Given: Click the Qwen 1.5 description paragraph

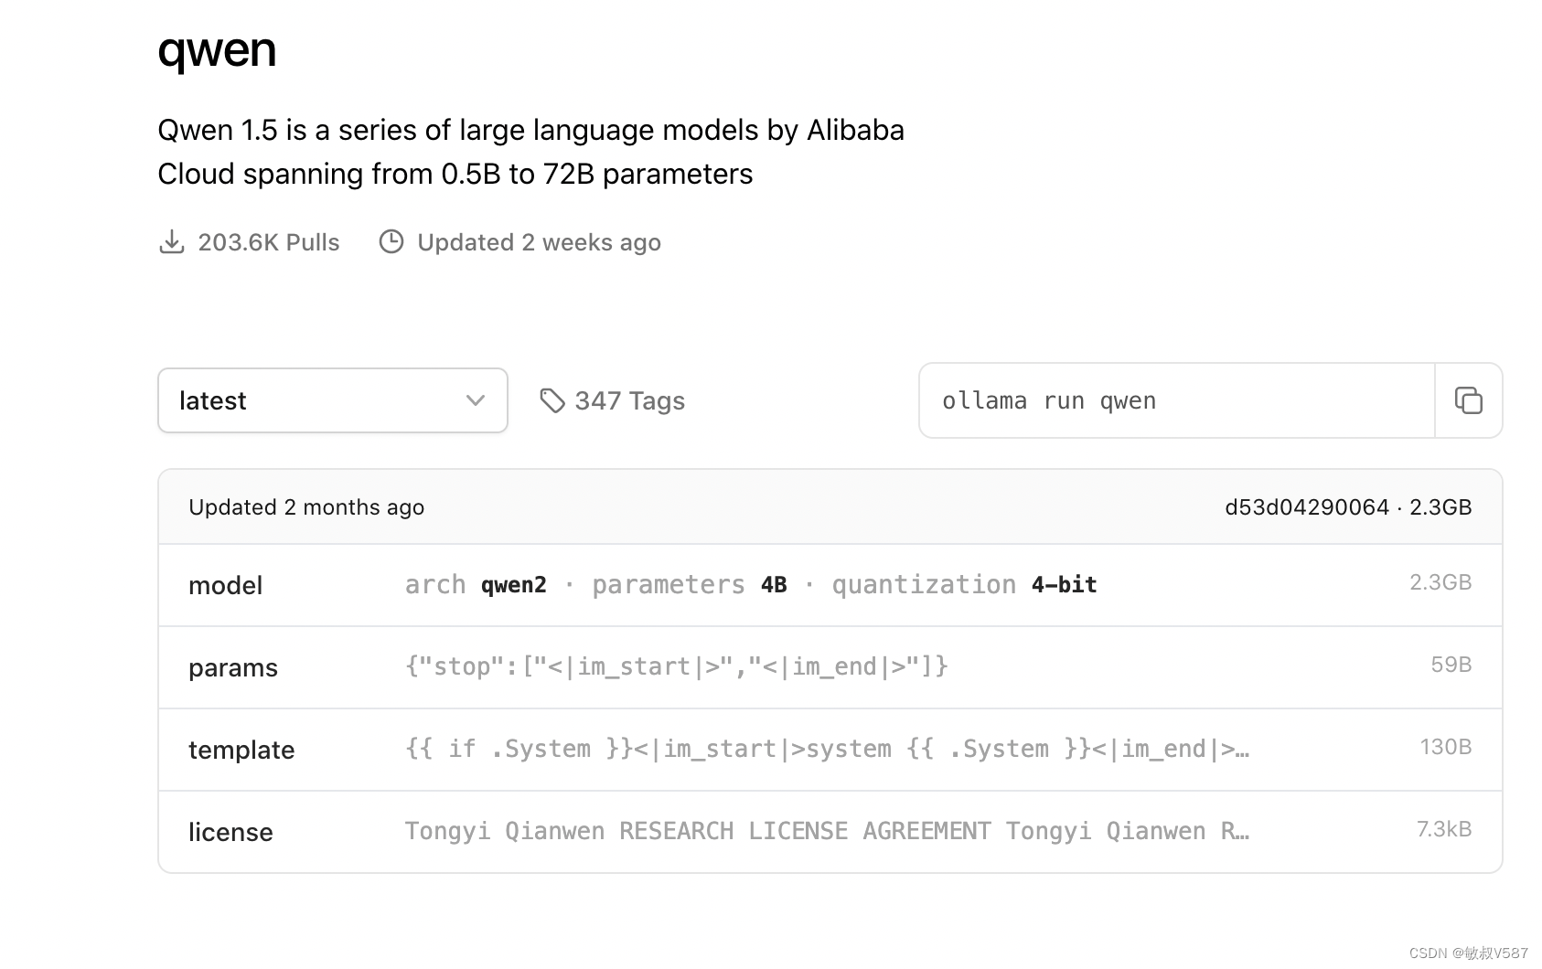Looking at the screenshot, I should pos(530,152).
